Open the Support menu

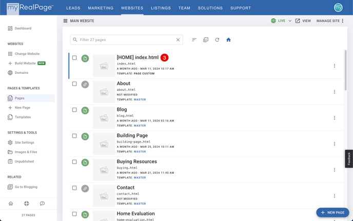pos(241,8)
